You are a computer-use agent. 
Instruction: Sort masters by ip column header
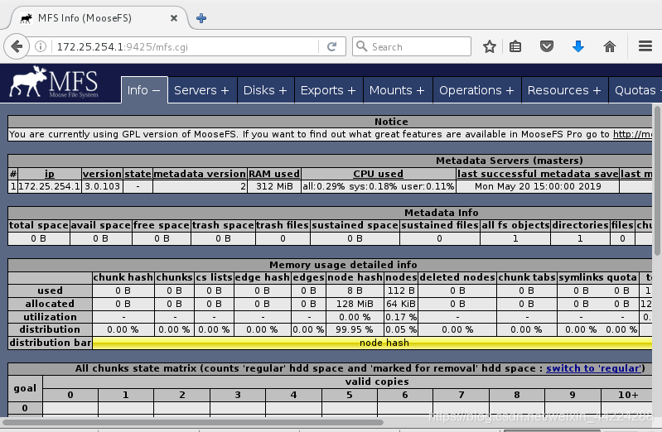50,174
